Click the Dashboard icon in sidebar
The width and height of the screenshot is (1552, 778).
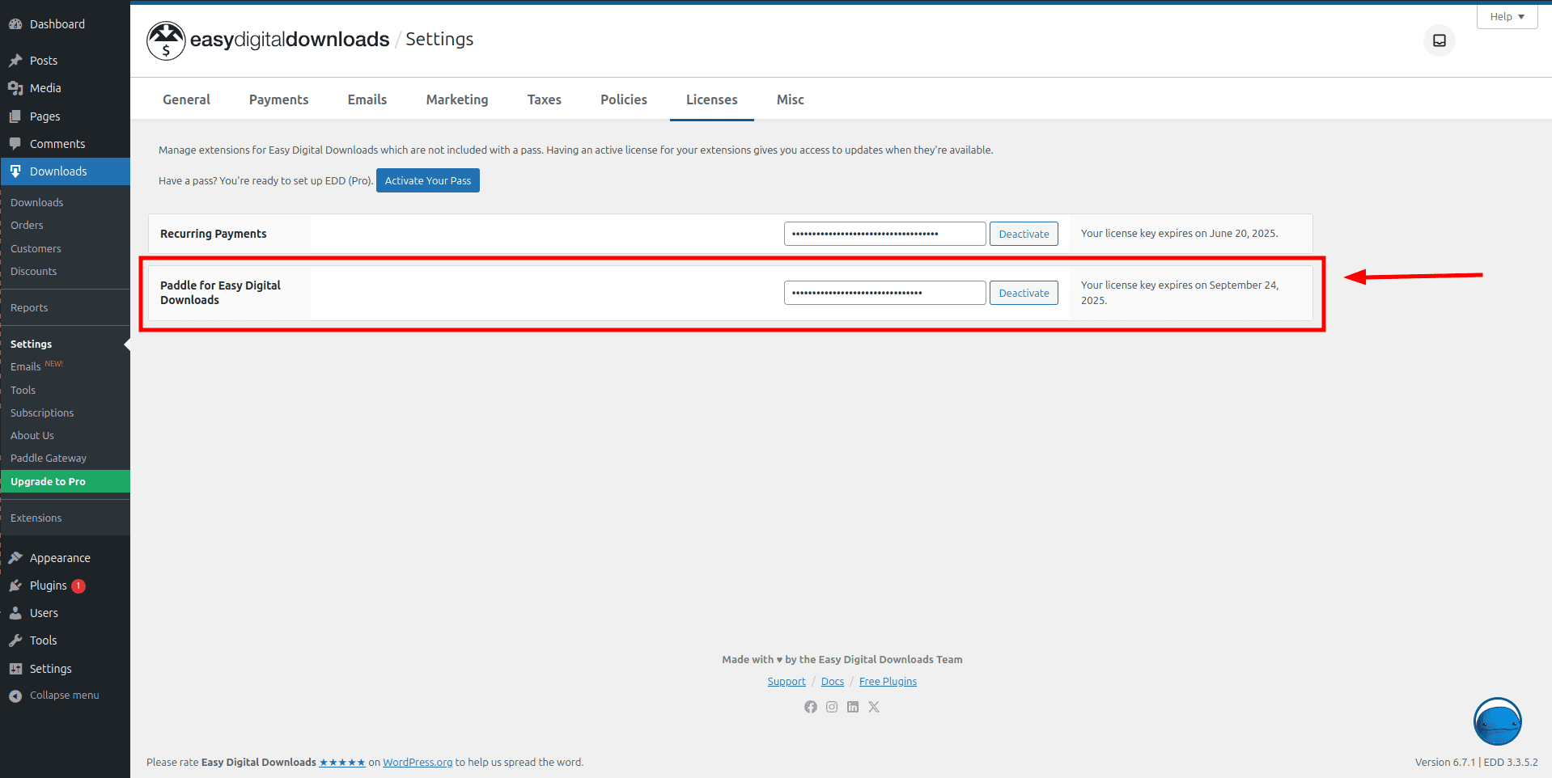point(15,24)
